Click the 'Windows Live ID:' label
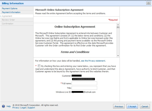 [x=64, y=92]
